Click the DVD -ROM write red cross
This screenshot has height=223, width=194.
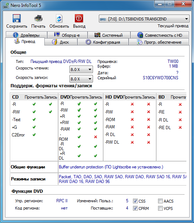96,137
